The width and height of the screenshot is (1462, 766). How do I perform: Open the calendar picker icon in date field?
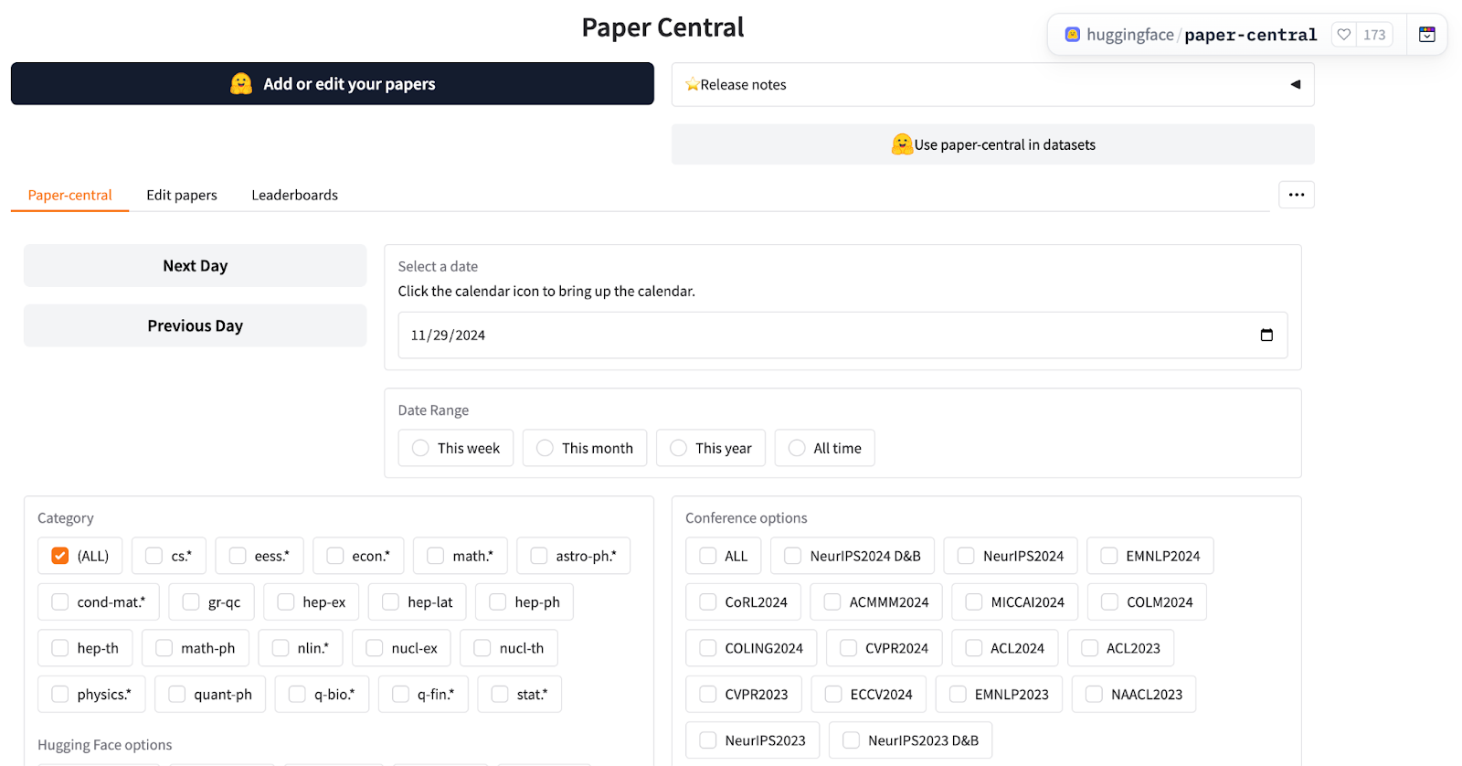[x=1266, y=335]
